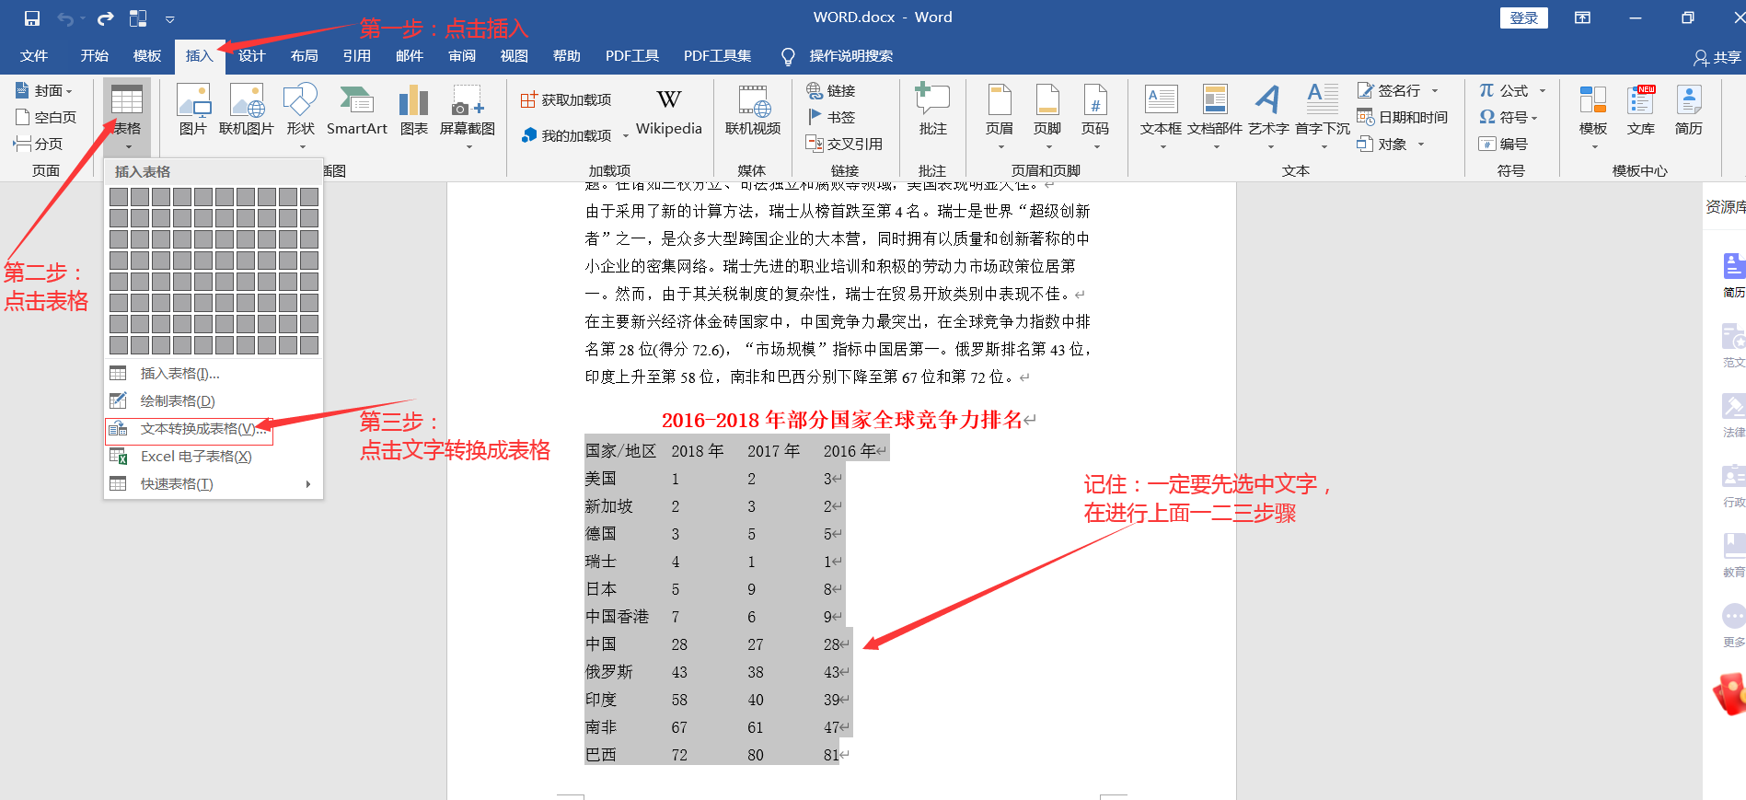Click the ribbon display options icon
1746x800 pixels.
pos(1582,17)
